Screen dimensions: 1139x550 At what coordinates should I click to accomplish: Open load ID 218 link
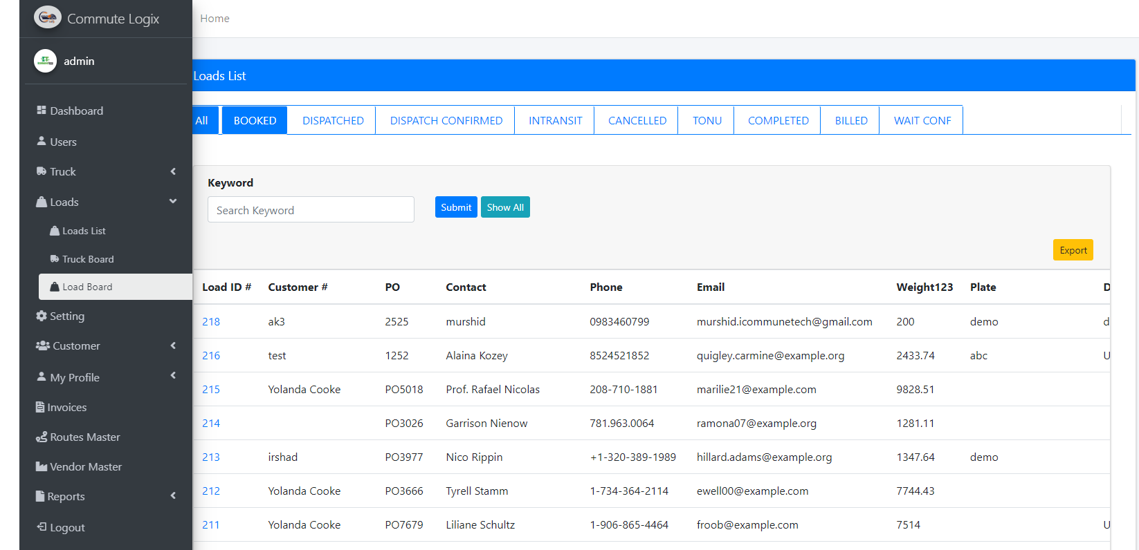[x=211, y=321]
